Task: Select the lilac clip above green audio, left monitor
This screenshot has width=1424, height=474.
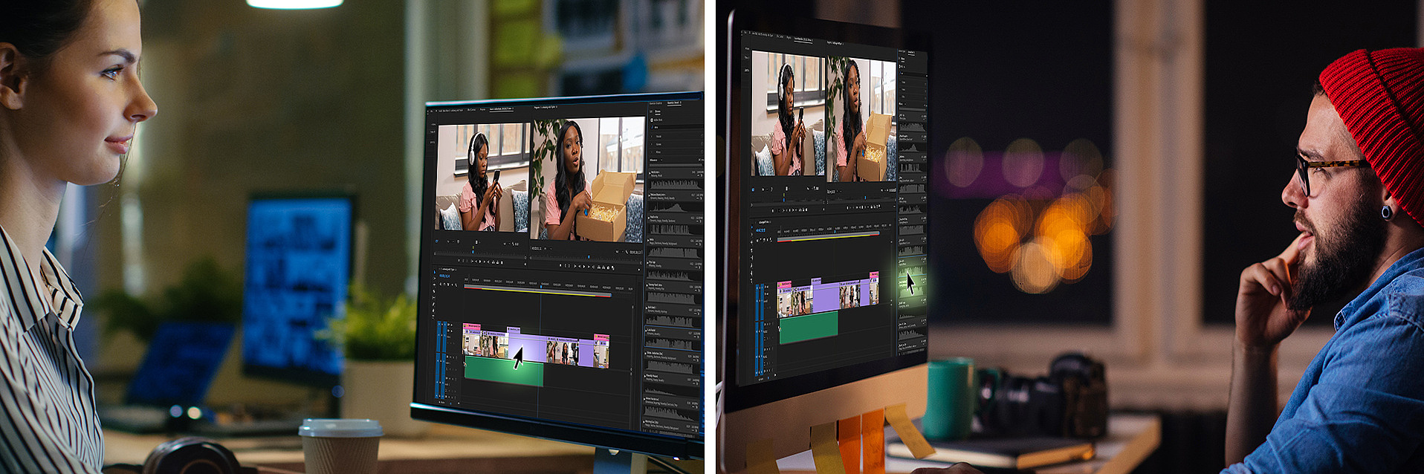Action: [x=528, y=346]
